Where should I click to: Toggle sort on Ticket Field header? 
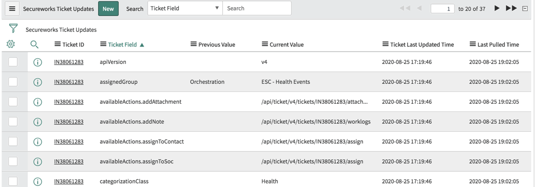coord(123,44)
